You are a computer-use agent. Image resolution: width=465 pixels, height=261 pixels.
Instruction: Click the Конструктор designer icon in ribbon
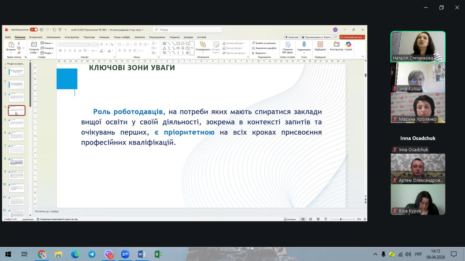pyautogui.click(x=336, y=46)
